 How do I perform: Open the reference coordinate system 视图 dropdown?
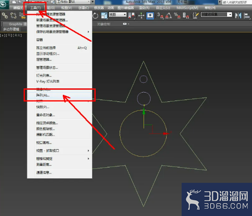pos(118,15)
